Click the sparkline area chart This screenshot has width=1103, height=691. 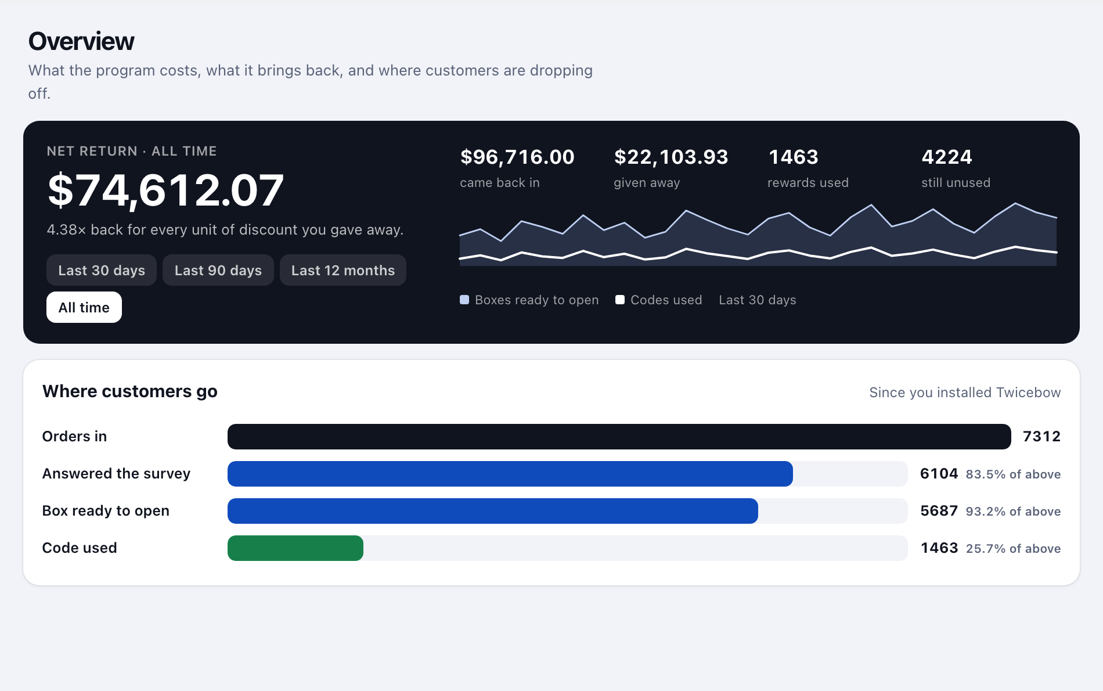click(x=758, y=234)
